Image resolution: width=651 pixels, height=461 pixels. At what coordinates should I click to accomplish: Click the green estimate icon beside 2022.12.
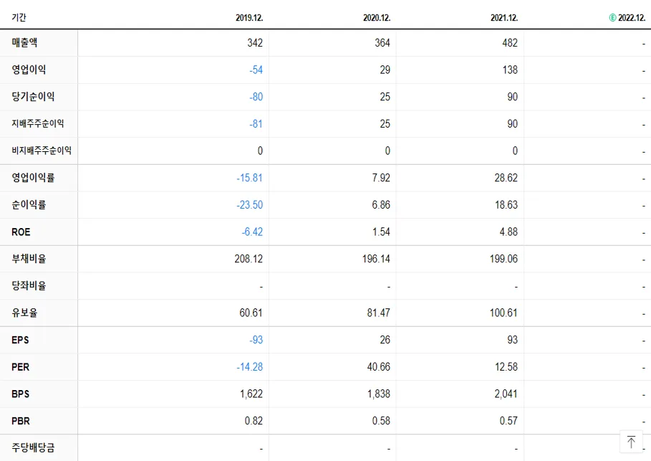[612, 17]
